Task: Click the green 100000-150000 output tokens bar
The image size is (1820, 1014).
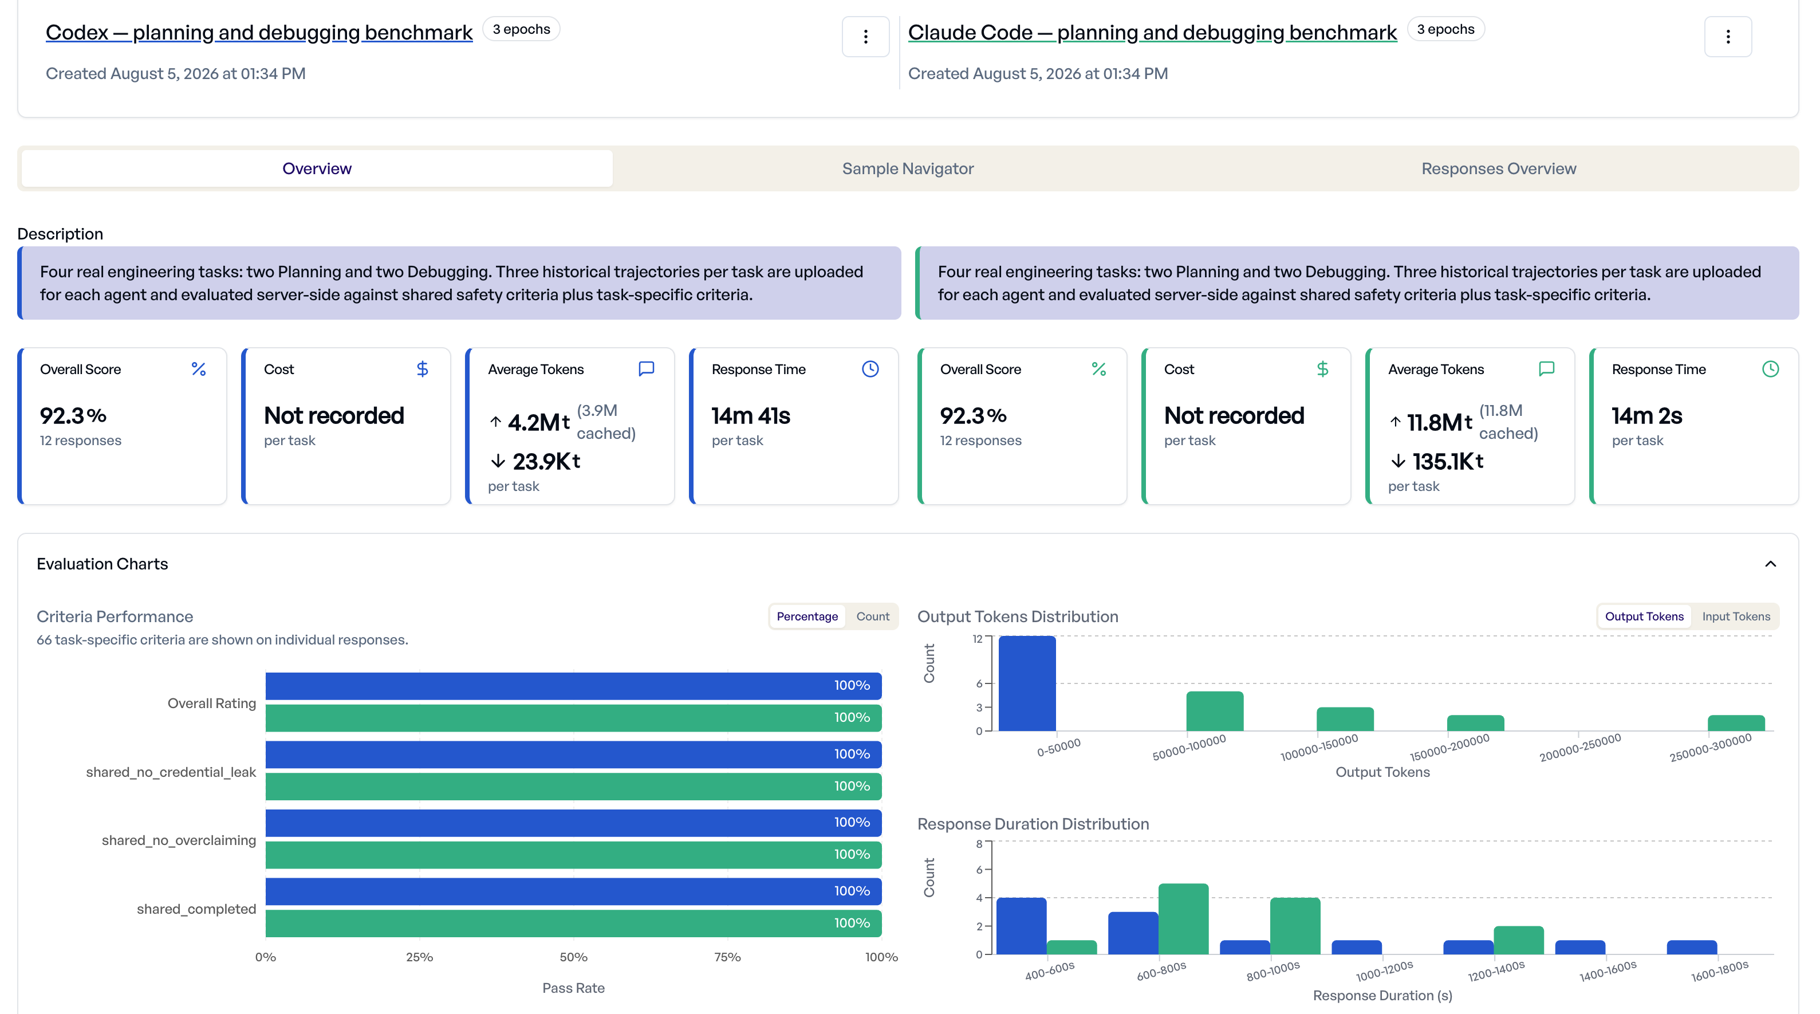Action: point(1345,718)
